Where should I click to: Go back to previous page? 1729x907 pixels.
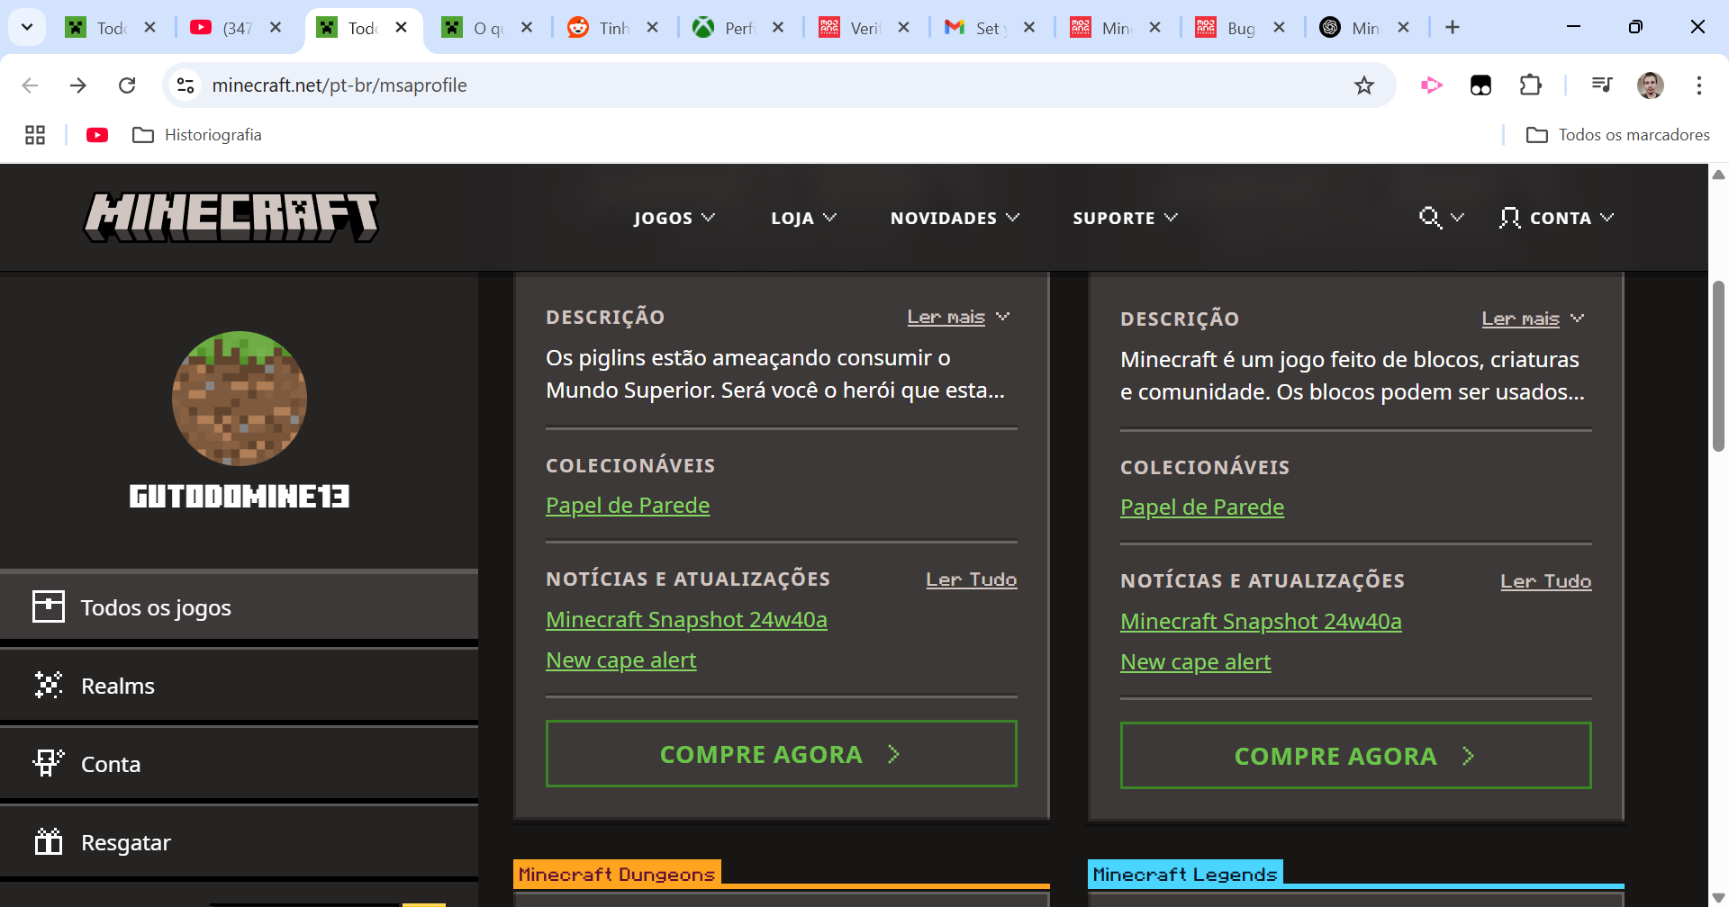pos(30,85)
